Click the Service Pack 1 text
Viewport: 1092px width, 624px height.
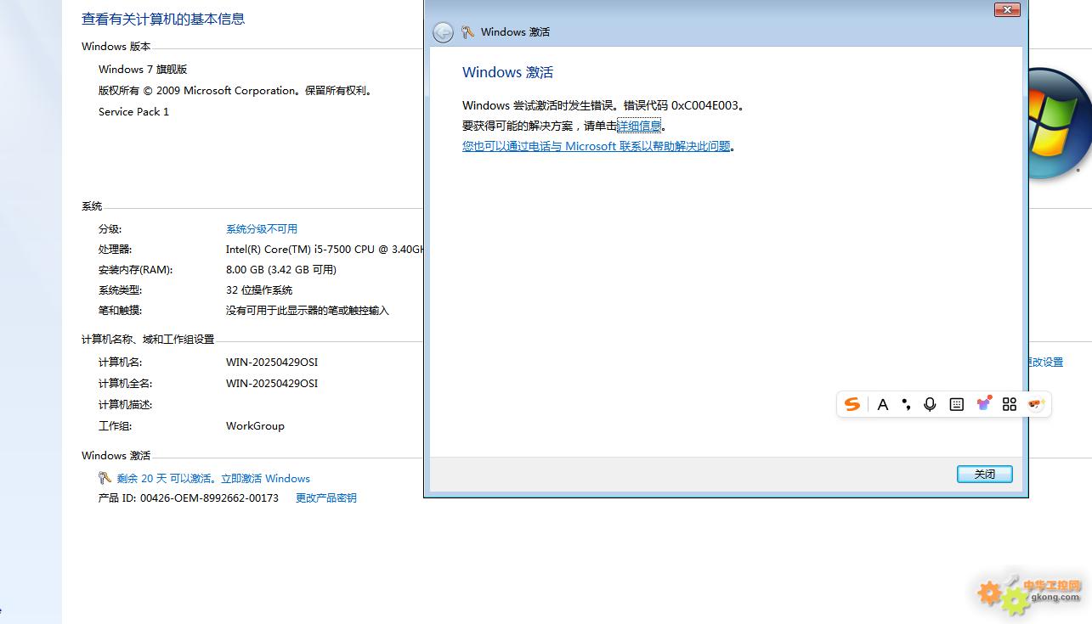pos(133,112)
